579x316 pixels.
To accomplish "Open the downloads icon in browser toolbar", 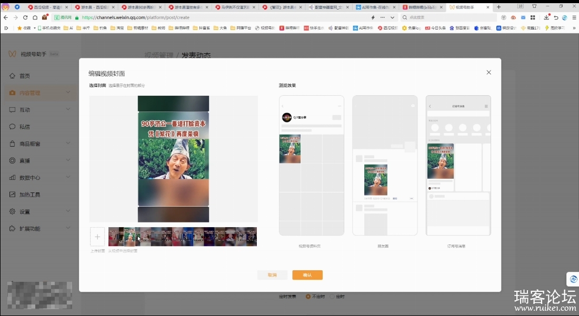I will pos(546,17).
